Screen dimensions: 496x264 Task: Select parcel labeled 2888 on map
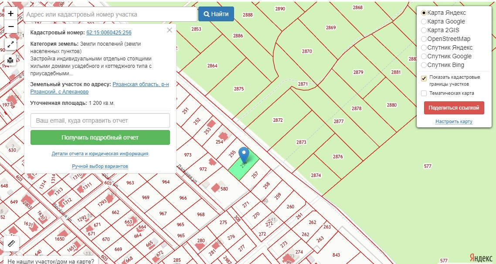pyautogui.click(x=248, y=14)
